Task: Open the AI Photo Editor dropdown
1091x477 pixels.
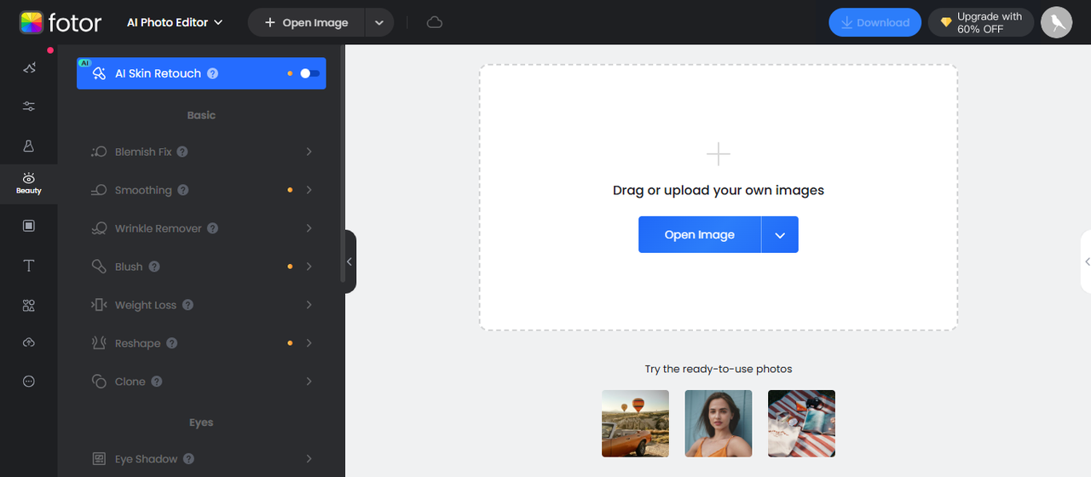Action: [175, 22]
